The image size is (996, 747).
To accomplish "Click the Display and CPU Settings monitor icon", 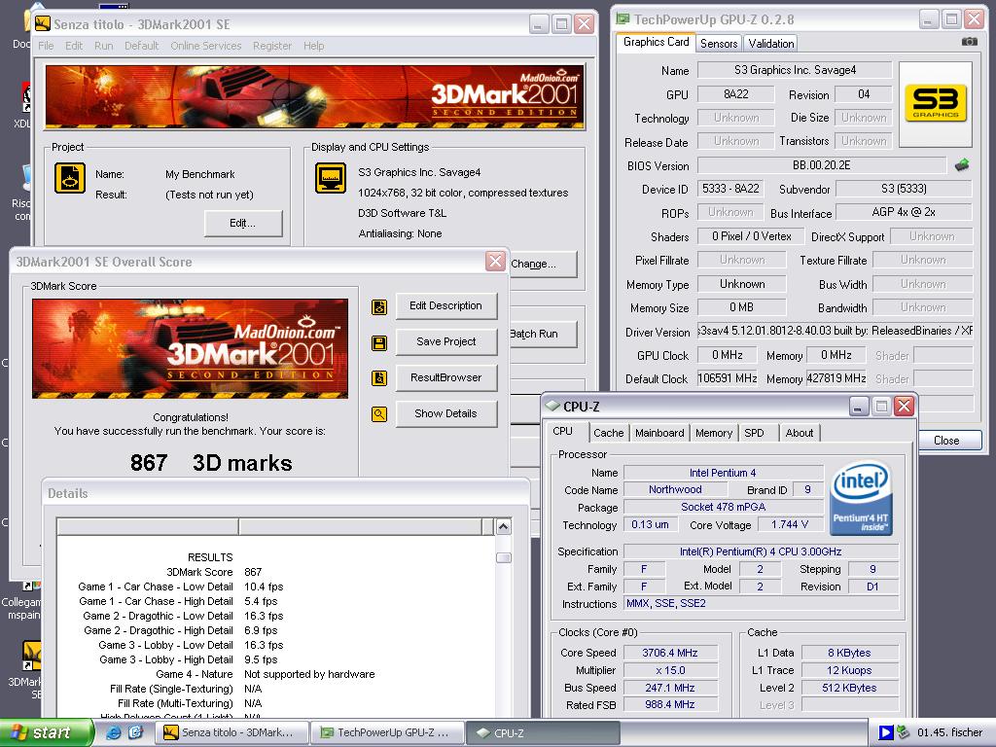I will click(331, 178).
